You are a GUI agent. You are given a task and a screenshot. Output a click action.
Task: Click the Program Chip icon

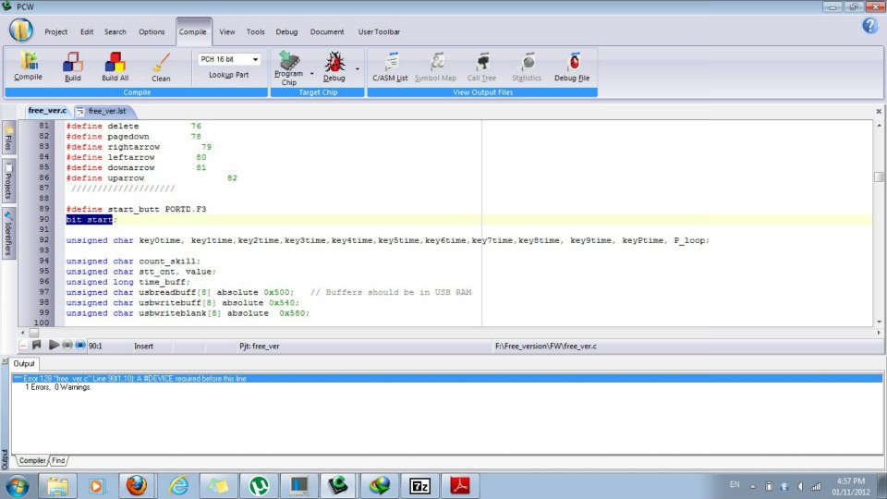288,67
